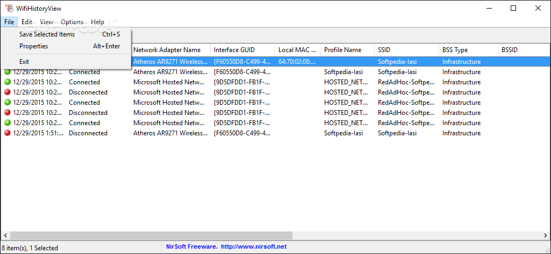Click "{F60550D8-C499-4..." in the highlighted row
The height and width of the screenshot is (254, 551).
click(x=242, y=62)
